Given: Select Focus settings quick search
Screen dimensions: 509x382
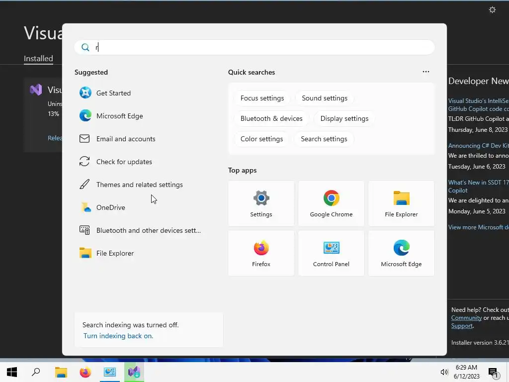Looking at the screenshot, I should click(262, 98).
